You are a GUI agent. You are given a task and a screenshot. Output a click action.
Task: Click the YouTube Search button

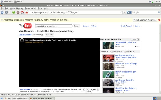tap(76, 26)
